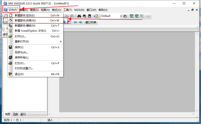Click the editor horizontal scrollbar left arrow
Viewport: 201px width, 124px height.
coord(49,114)
